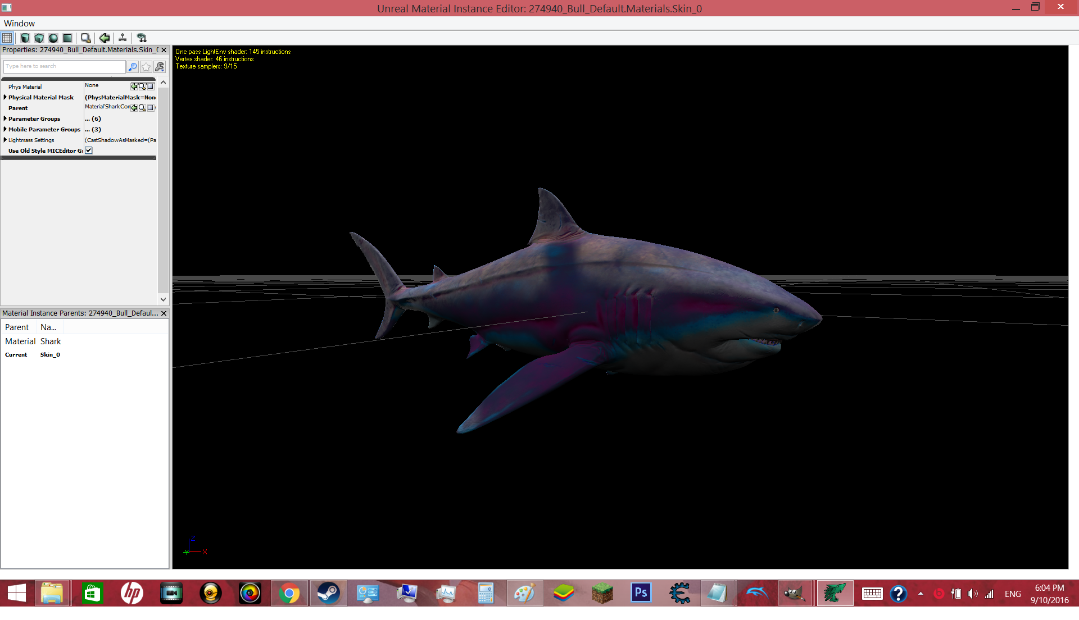Click the search magnifier button in Properties
1079x620 pixels.
click(x=133, y=67)
